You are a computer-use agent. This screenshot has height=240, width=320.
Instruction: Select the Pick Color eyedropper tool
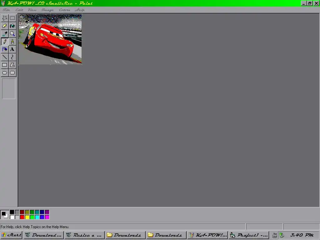tap(5, 34)
